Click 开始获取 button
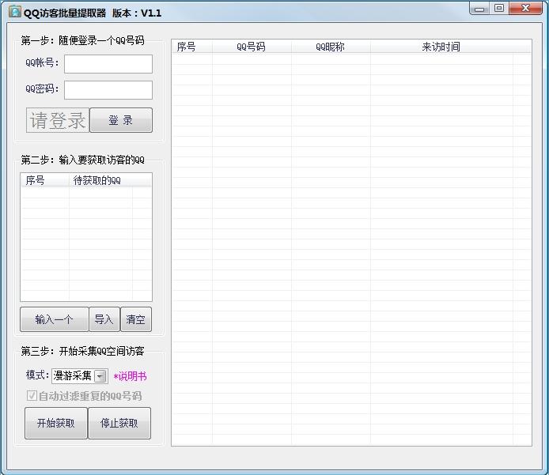Screen dimensions: 549x475 (56, 423)
